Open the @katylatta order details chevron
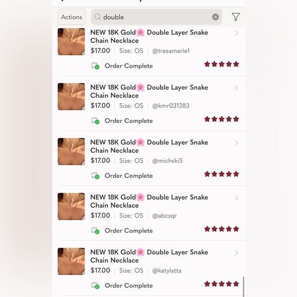Screen dimensions: 297x297 236,253
